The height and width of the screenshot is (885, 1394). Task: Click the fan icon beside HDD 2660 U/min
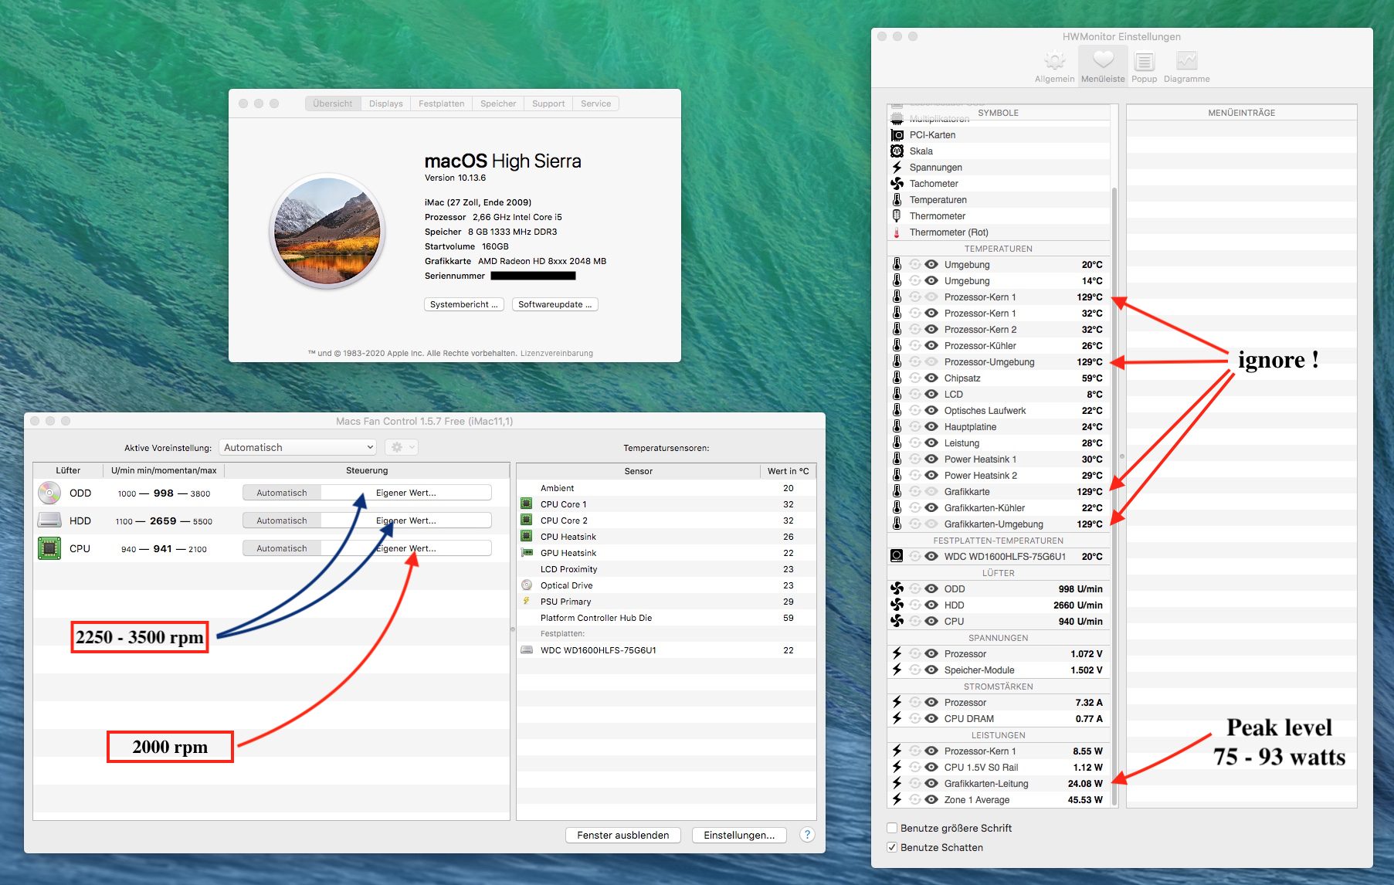897,605
